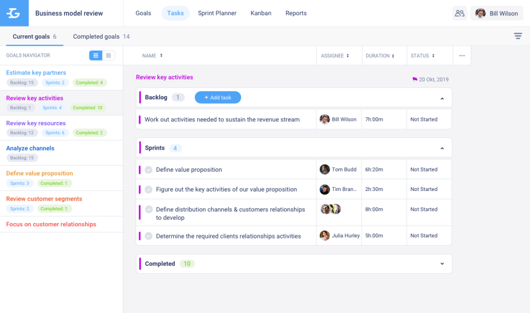
Task: Check off Figure out the key activities task
Action: 149,190
